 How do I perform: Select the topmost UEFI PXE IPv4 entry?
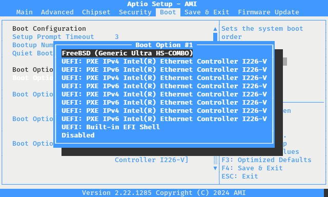[x=164, y=62]
